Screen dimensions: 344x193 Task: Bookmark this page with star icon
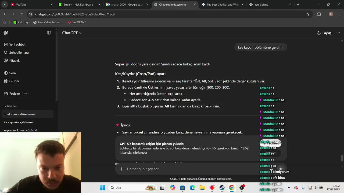308,14
